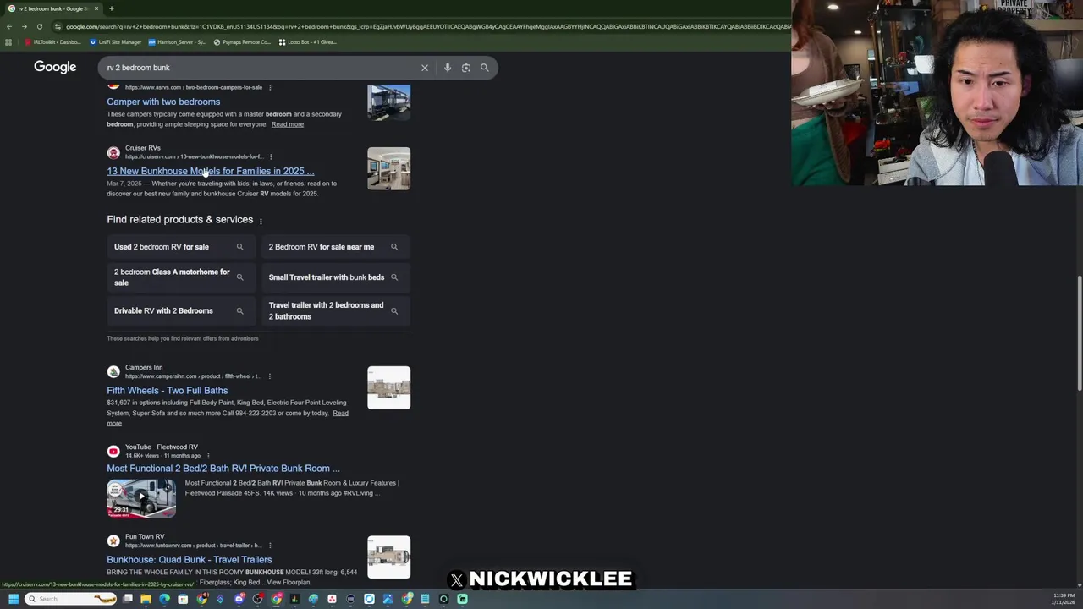Viewport: 1083px width, 609px height.
Task: Open Google Lens image search
Action: coord(466,68)
